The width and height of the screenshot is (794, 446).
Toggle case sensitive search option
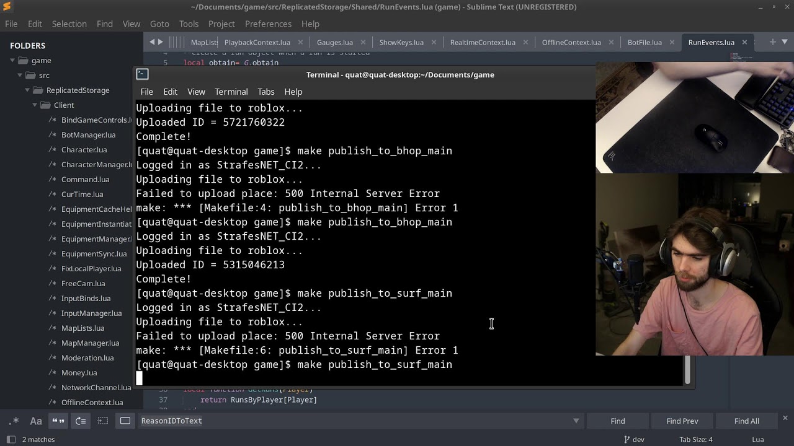pos(36,421)
